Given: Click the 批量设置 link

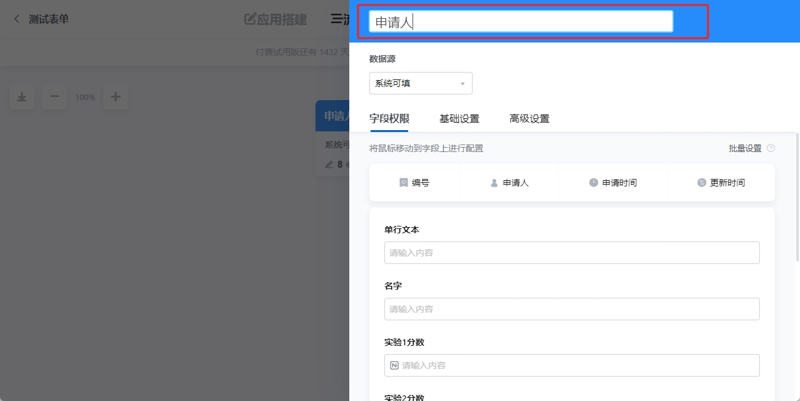Looking at the screenshot, I should (x=746, y=148).
